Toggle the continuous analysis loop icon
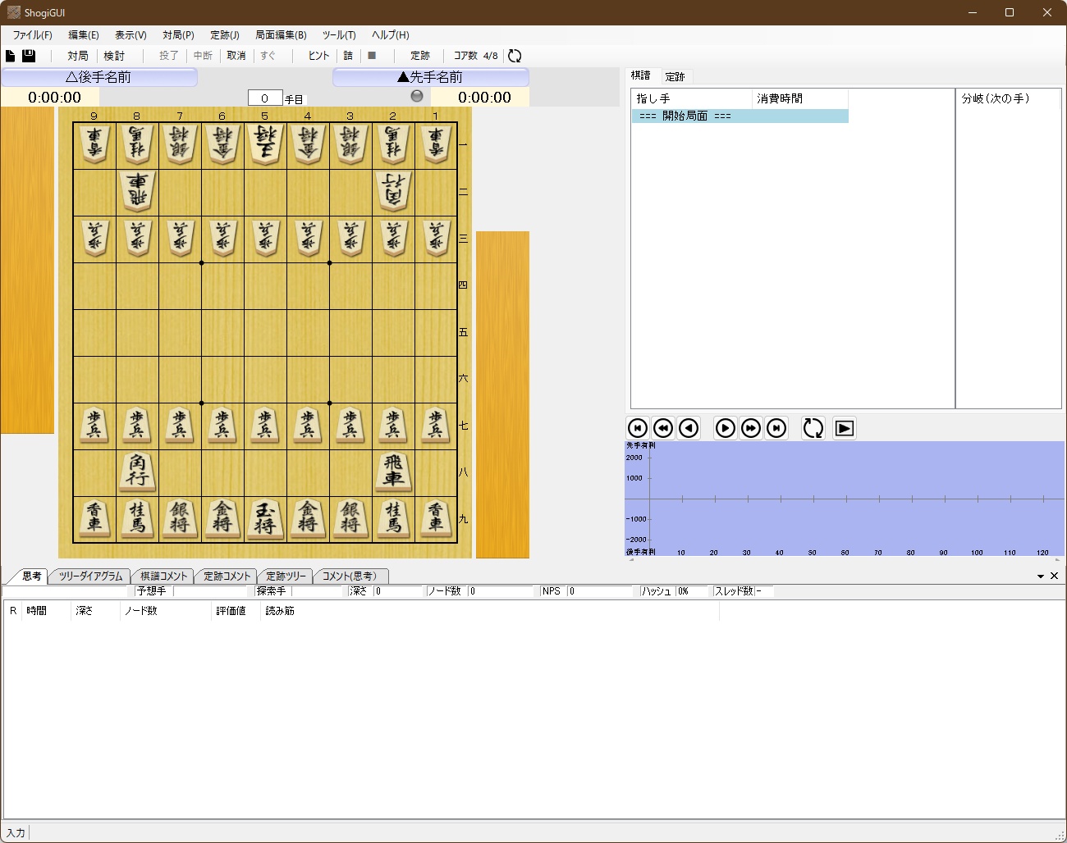This screenshot has height=843, width=1067. point(813,427)
